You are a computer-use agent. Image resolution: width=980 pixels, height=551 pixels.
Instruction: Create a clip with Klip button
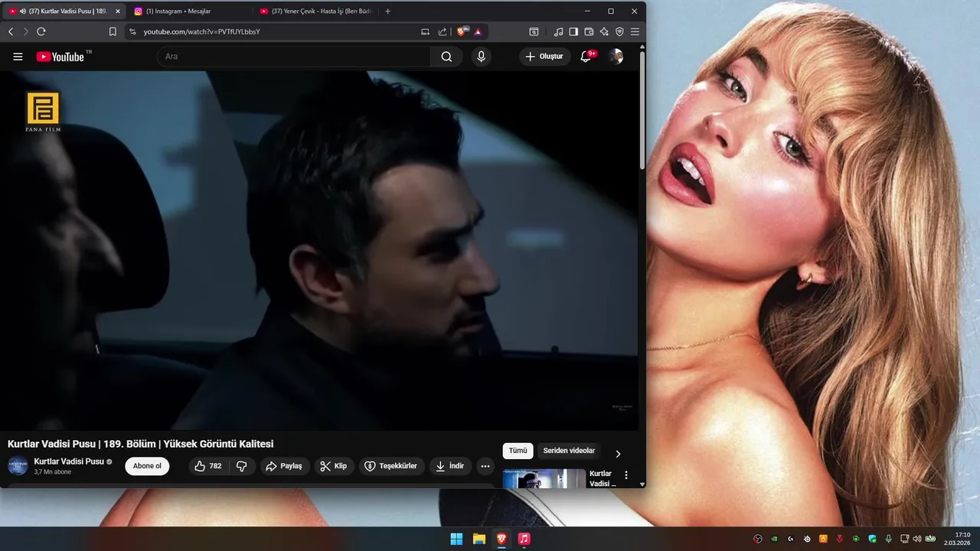[x=334, y=466]
